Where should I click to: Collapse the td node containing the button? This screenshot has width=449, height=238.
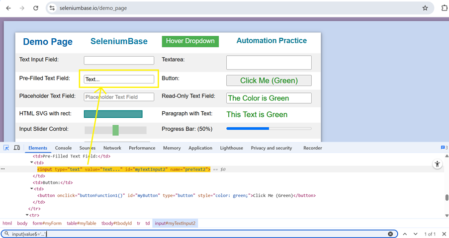click(32, 189)
